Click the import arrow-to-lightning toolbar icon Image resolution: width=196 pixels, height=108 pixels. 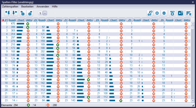(x=8, y=13)
